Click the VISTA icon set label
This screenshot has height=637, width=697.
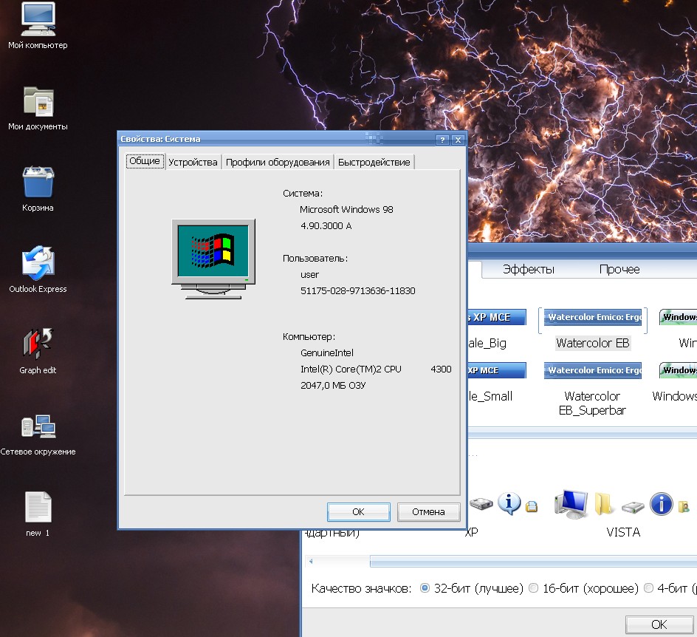pos(622,532)
